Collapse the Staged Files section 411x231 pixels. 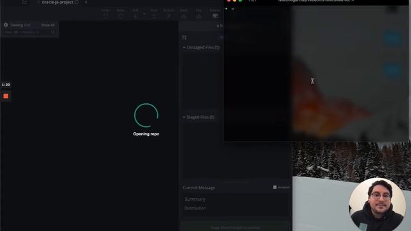184,117
